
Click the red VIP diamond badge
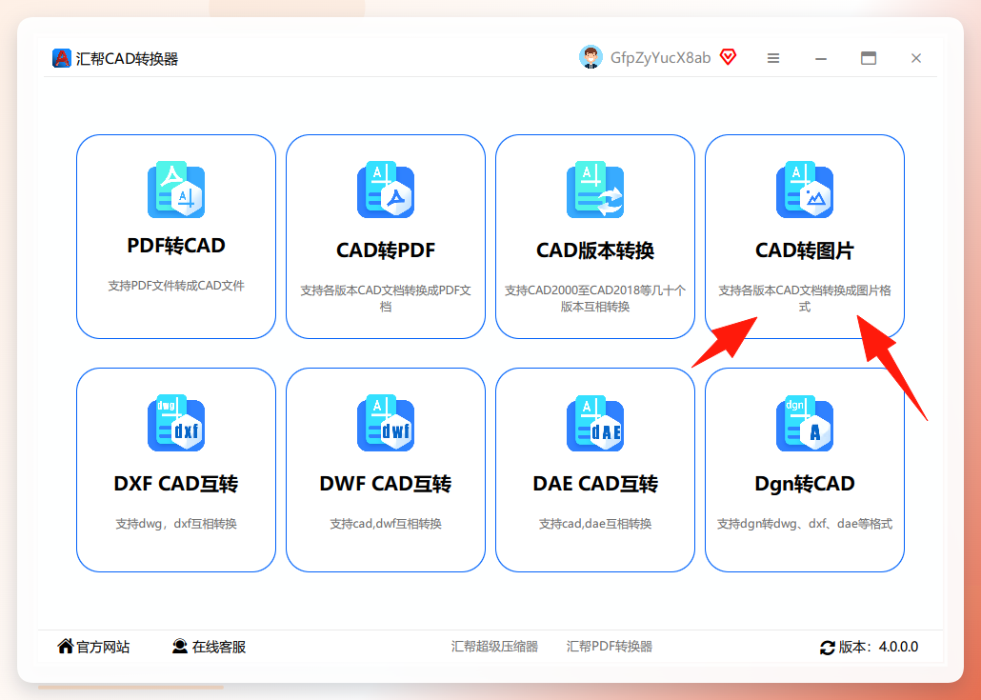click(729, 57)
